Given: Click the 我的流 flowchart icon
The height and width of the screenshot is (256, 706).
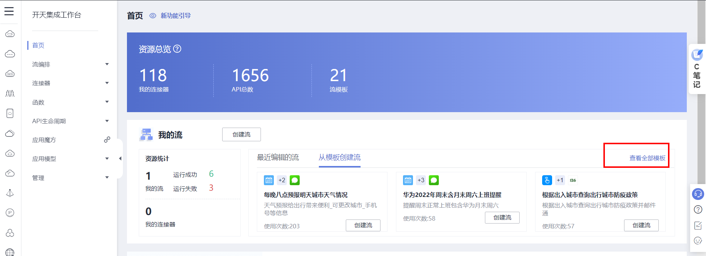Looking at the screenshot, I should pyautogui.click(x=146, y=135).
